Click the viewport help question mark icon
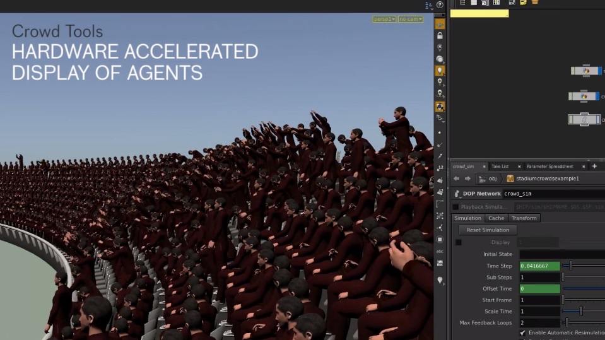This screenshot has height=340, width=605. (440, 4)
